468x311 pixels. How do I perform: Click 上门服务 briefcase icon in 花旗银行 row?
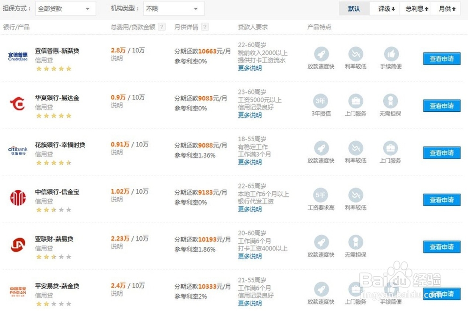[390, 148]
